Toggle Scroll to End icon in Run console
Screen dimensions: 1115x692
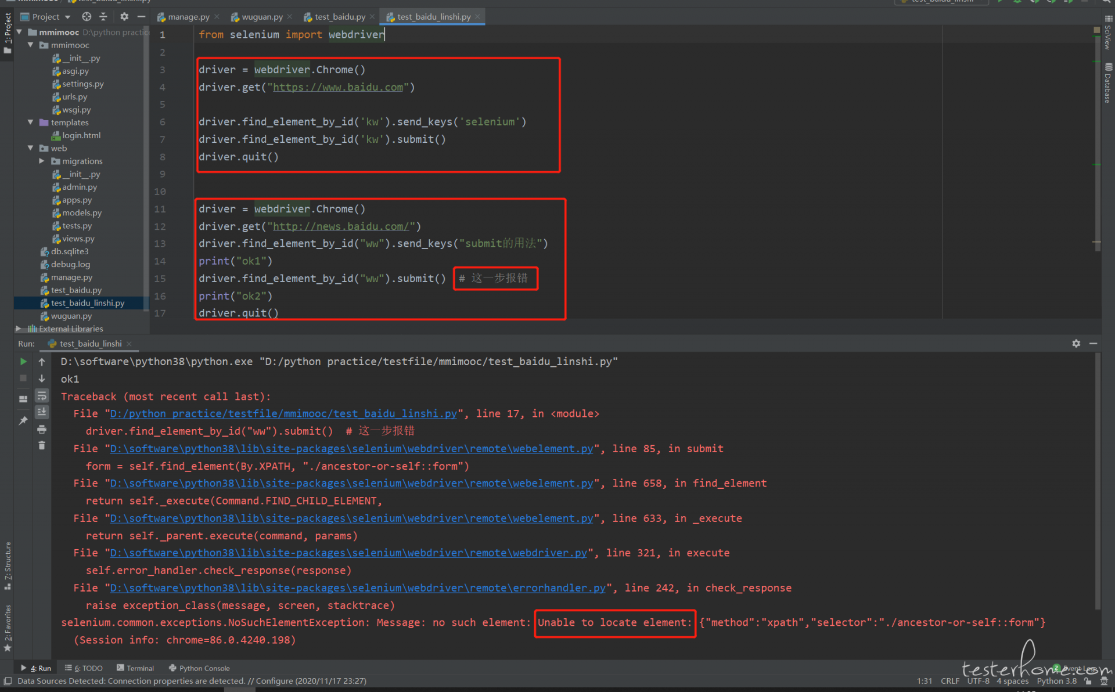pyautogui.click(x=42, y=412)
